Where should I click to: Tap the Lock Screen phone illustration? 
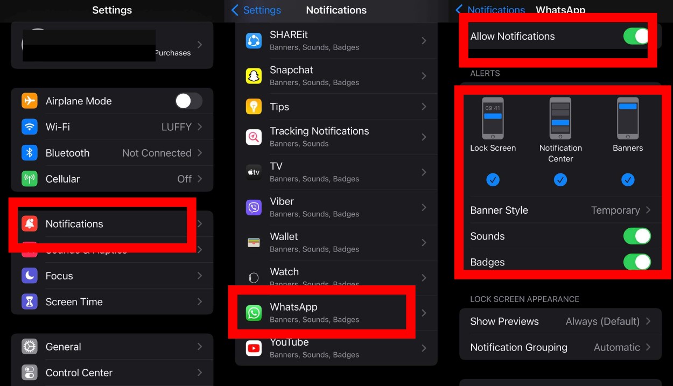[493, 118]
